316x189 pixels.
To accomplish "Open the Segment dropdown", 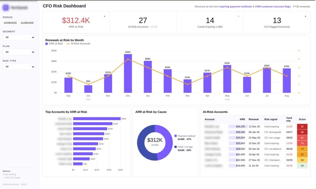I will (19, 37).
